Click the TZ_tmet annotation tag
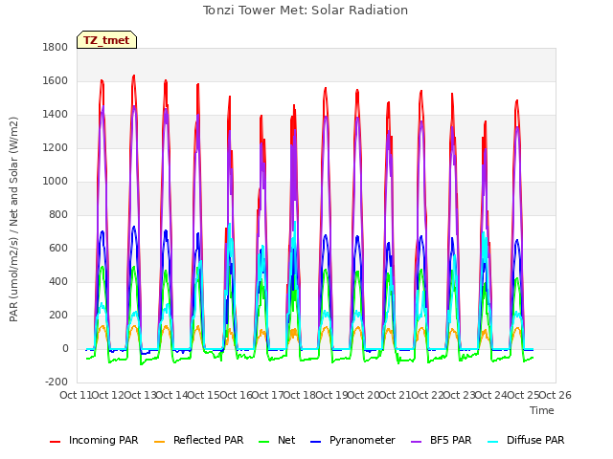Viewport: 613px width, 459px height. pos(106,40)
